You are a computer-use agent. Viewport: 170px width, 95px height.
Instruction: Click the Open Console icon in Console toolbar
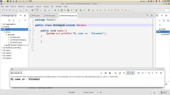(149, 73)
